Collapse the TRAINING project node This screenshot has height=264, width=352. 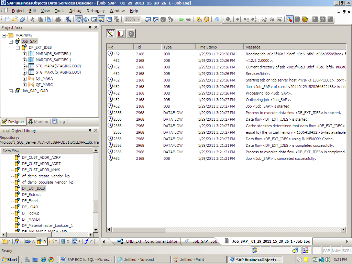coord(4,35)
